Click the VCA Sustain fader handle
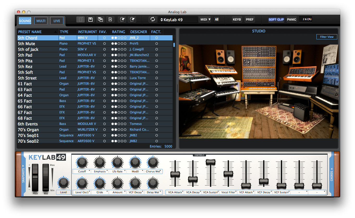Screen dimensions: 355x218 (x=211, y=162)
